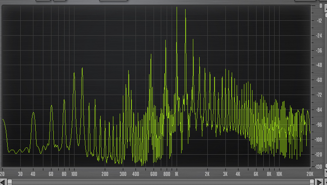Click the "-60" dB level label
Viewport: 327px width, 185px height.
(x=319, y=80)
